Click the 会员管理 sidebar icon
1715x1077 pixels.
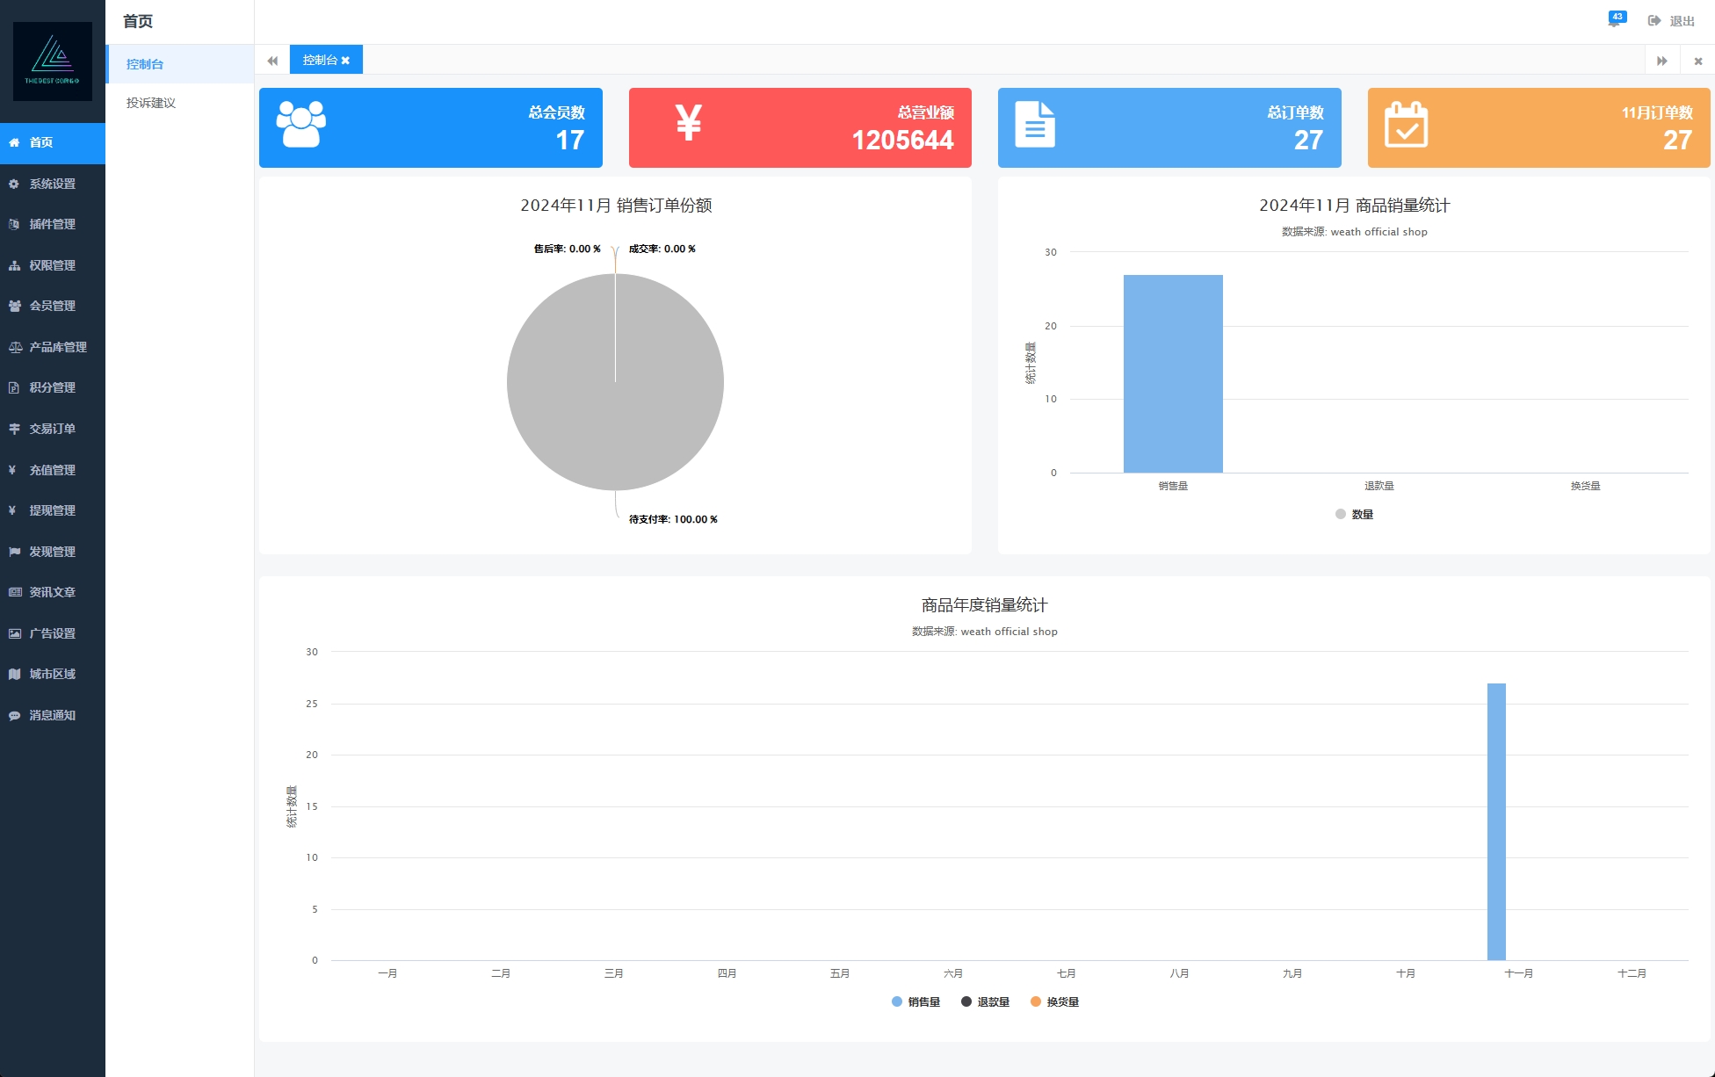click(x=16, y=305)
